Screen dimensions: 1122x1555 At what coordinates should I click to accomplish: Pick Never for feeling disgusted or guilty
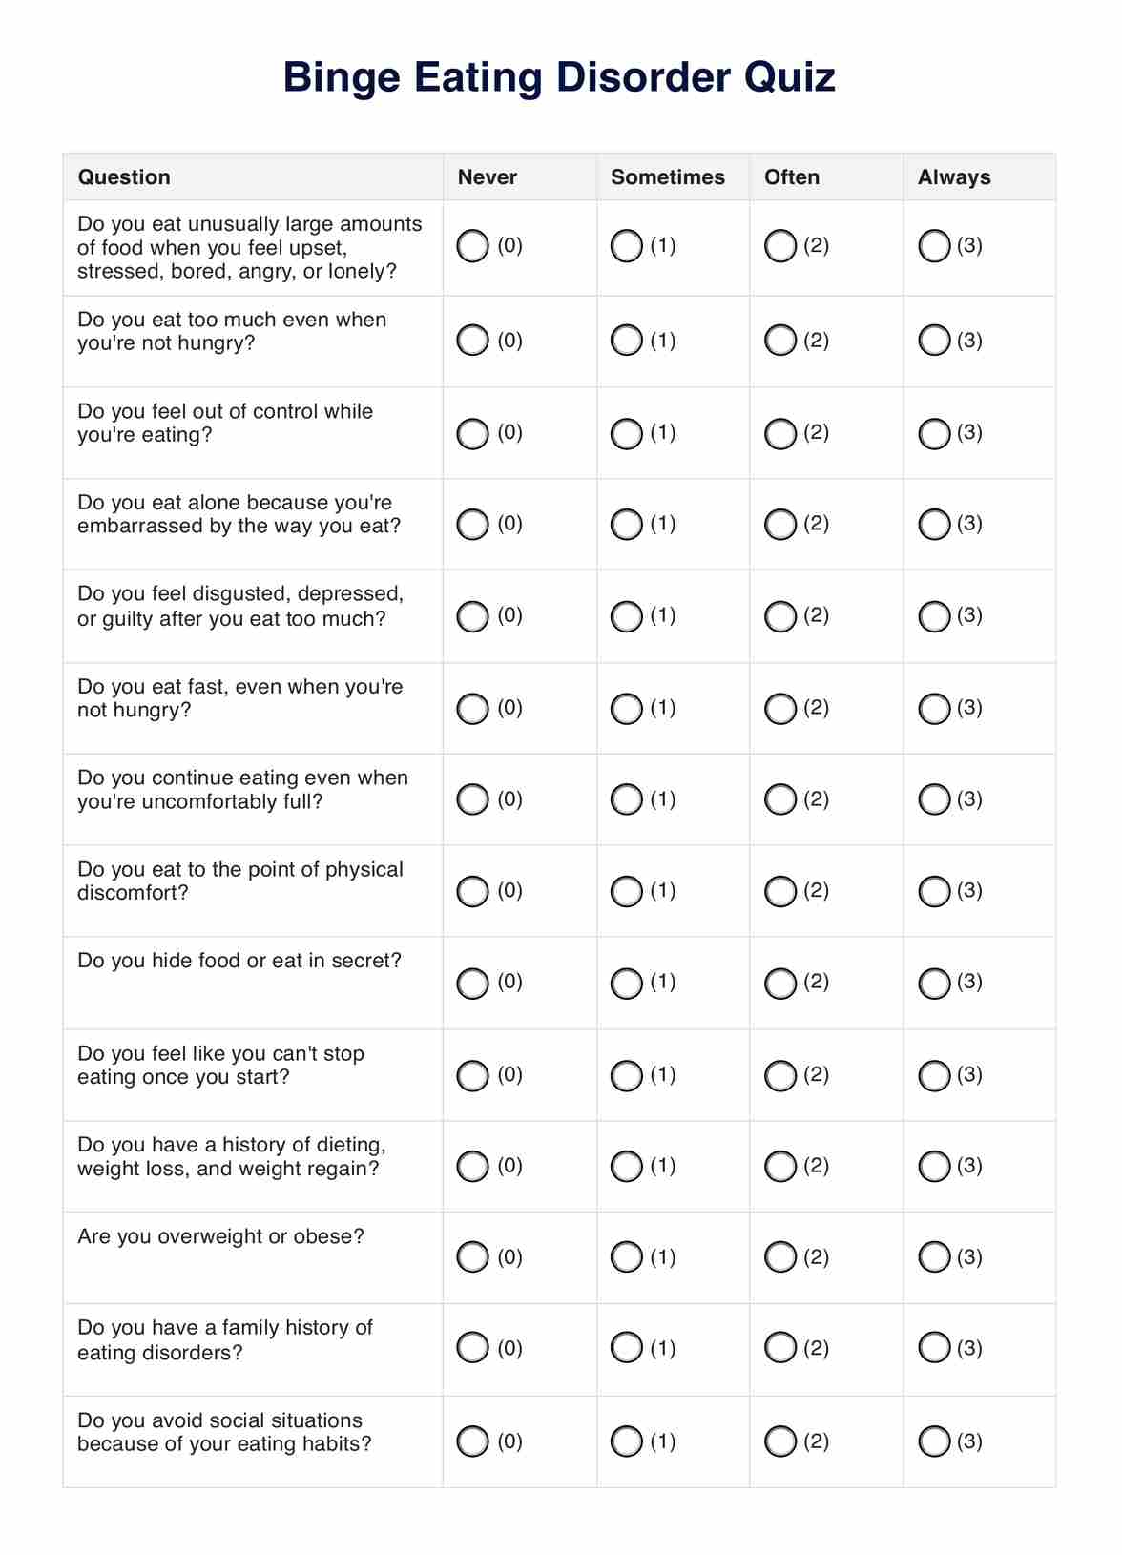[472, 616]
